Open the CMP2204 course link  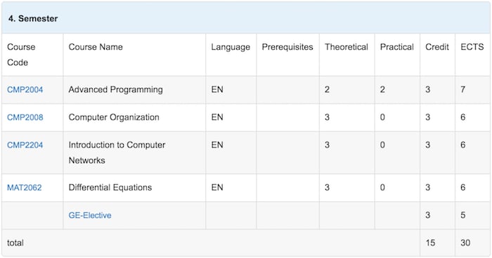[x=25, y=145]
